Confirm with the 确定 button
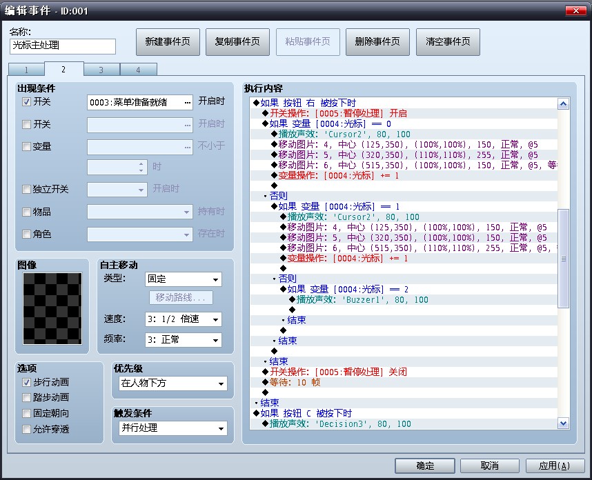Screen dimensions: 592x480 (x=425, y=466)
